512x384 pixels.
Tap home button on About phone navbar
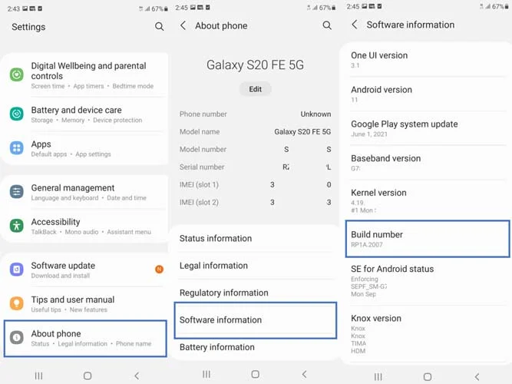click(256, 374)
